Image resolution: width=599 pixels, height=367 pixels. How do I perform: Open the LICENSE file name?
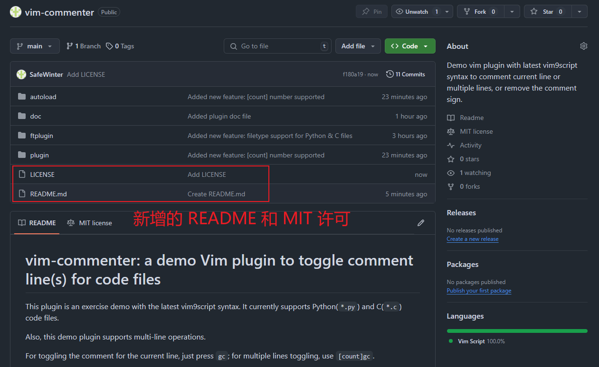tap(42, 174)
